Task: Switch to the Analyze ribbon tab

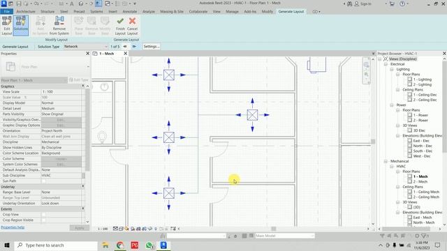Action: 148,11
